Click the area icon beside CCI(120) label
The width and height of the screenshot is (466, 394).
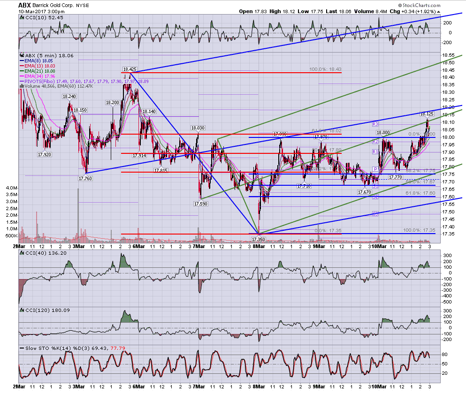point(22,310)
